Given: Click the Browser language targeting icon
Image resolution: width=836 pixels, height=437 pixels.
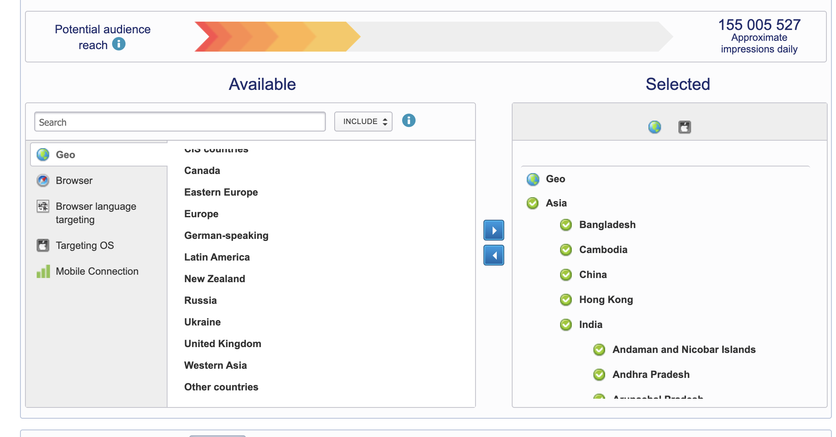Looking at the screenshot, I should click(43, 206).
